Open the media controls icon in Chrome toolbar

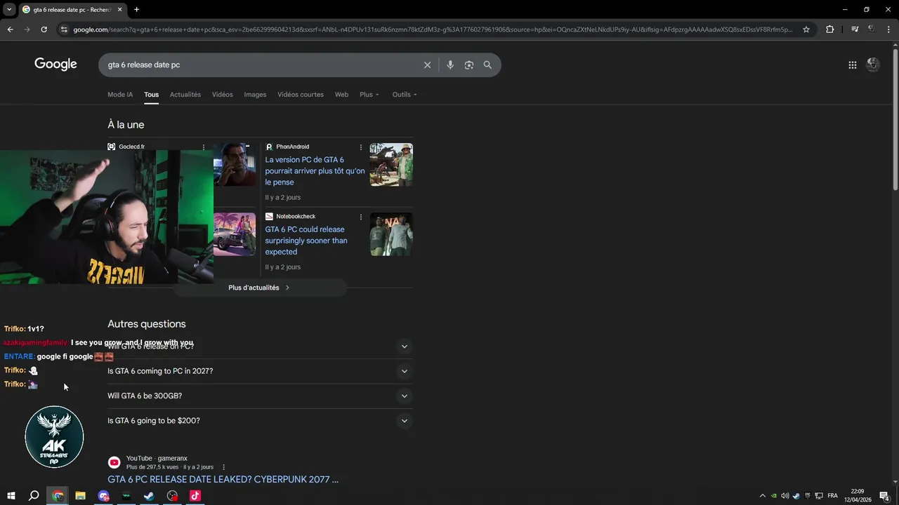855,29
